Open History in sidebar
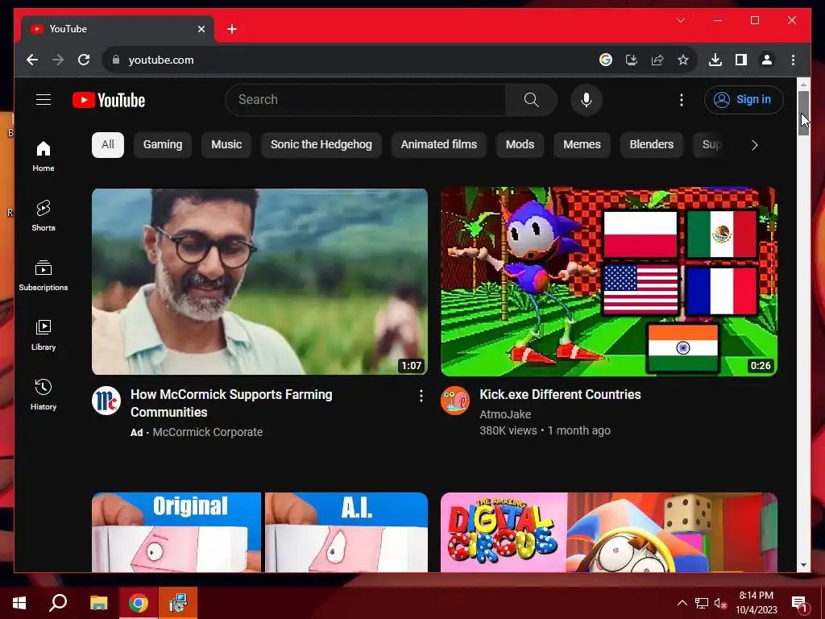This screenshot has width=825, height=619. coord(44,394)
